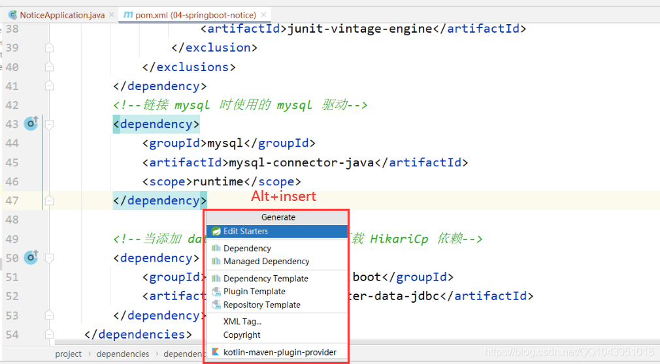Click the </exclusions> closing tag

point(189,67)
